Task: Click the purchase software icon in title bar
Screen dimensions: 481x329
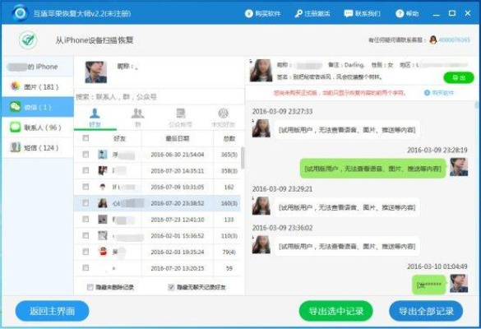Action: point(248,13)
